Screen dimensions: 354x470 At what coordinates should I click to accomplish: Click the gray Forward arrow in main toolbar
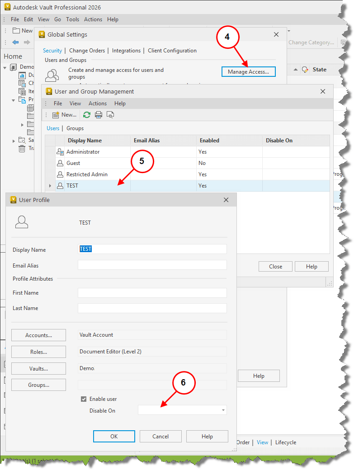click(27, 42)
